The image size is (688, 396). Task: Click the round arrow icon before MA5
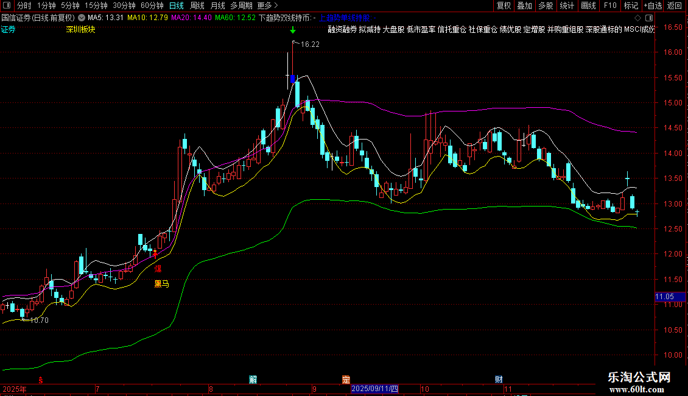tap(82, 18)
